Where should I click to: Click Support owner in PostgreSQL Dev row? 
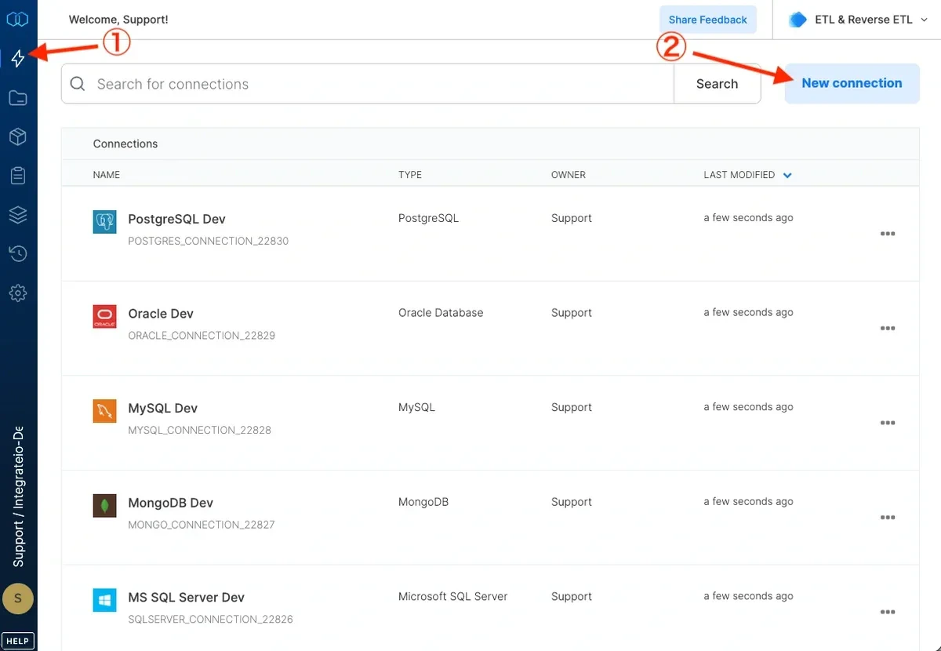point(572,218)
